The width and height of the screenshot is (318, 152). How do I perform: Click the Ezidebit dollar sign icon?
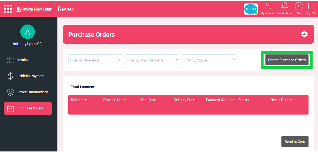tap(11, 76)
